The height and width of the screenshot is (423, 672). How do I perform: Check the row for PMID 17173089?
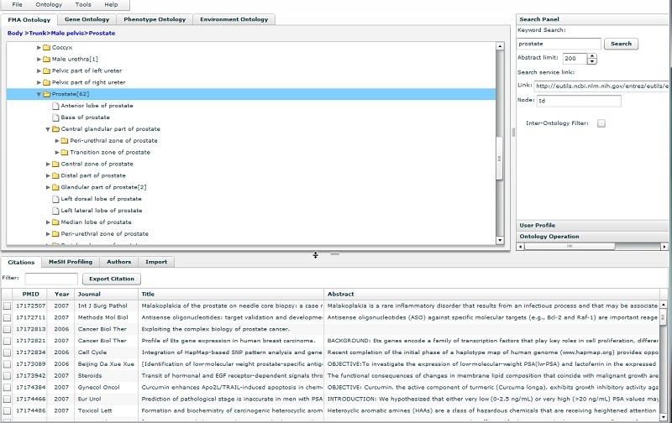tap(7, 364)
